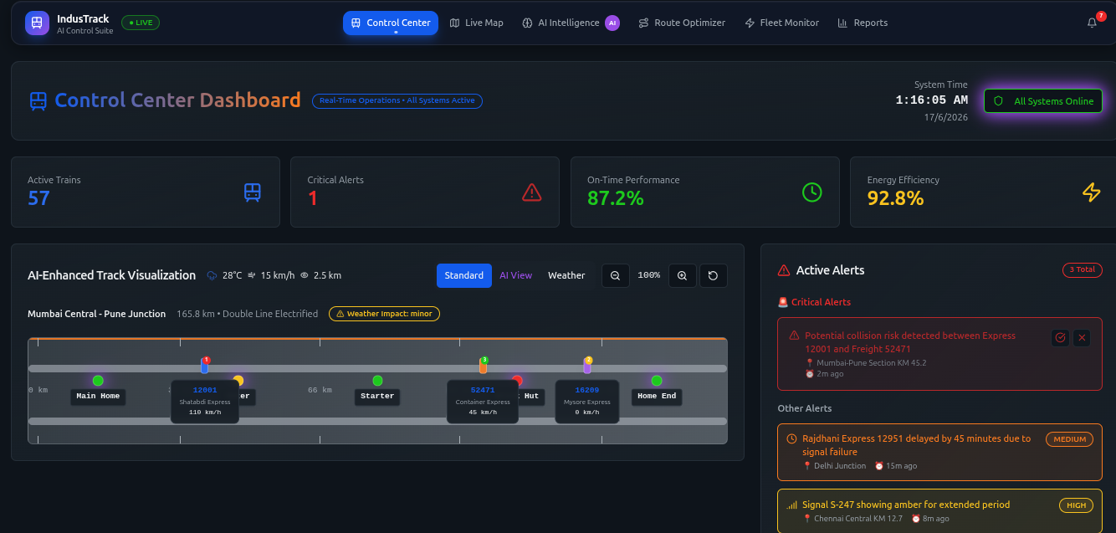This screenshot has height=533, width=1116.
Task: Select the Standard view mode
Action: click(x=464, y=275)
